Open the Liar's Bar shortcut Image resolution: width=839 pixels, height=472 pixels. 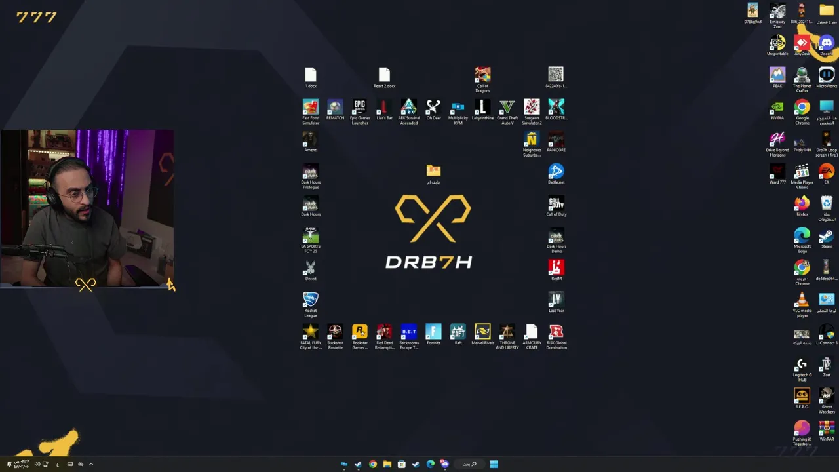click(x=384, y=109)
